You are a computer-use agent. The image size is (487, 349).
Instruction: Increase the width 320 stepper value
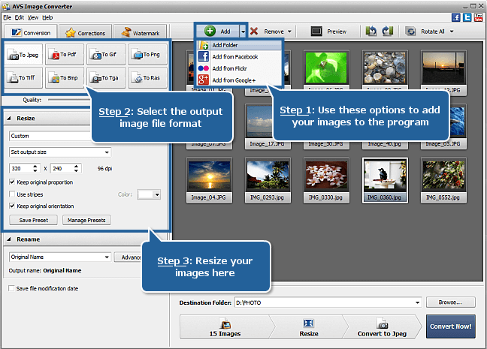35,167
